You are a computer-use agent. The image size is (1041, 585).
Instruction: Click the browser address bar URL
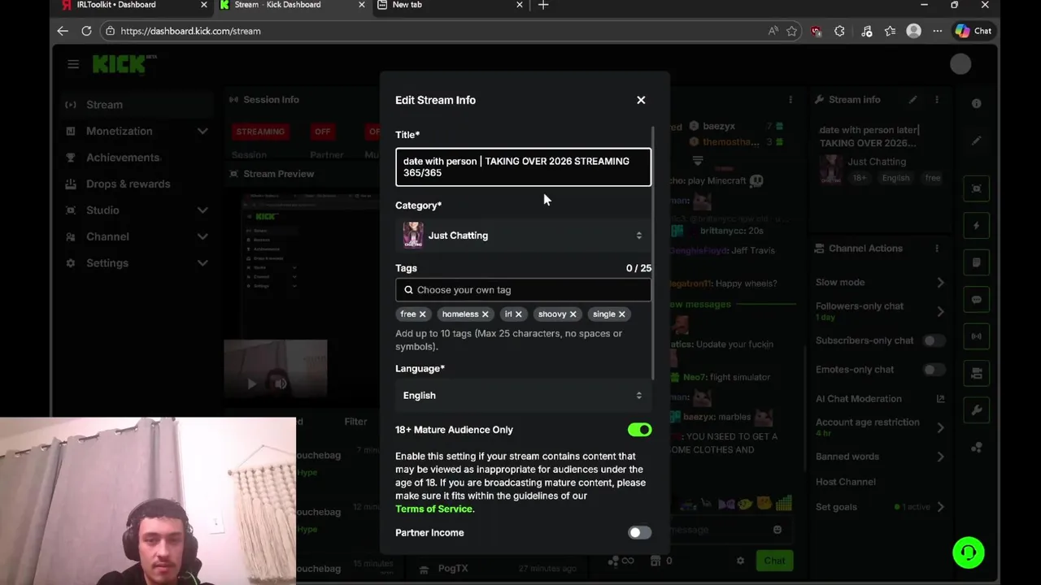point(190,31)
